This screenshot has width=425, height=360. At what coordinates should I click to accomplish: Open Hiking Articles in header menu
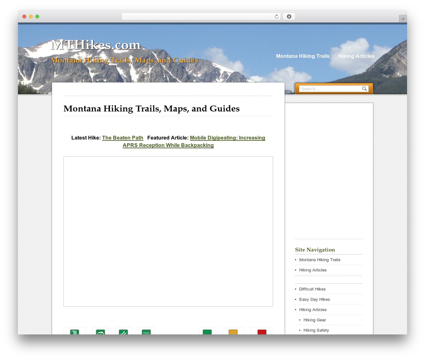tap(356, 56)
